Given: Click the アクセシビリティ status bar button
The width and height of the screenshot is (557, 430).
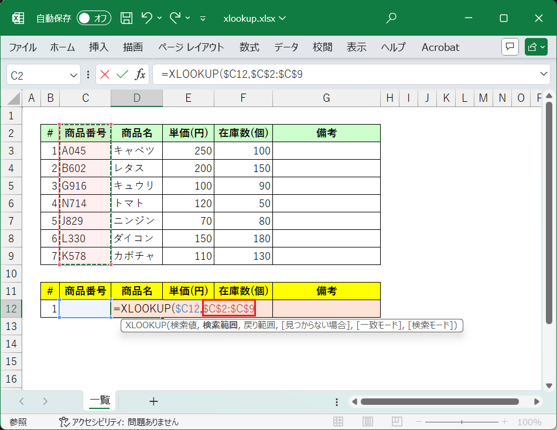Looking at the screenshot, I should pos(119,422).
